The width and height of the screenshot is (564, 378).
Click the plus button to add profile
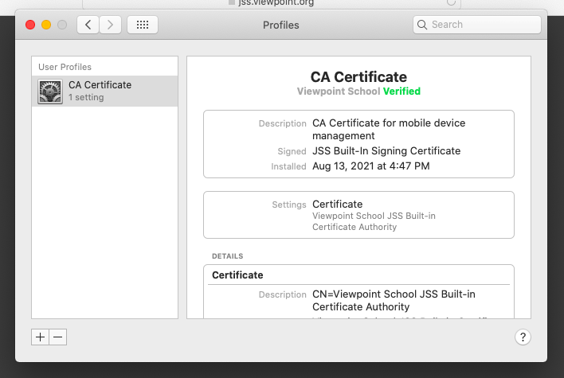(x=40, y=337)
